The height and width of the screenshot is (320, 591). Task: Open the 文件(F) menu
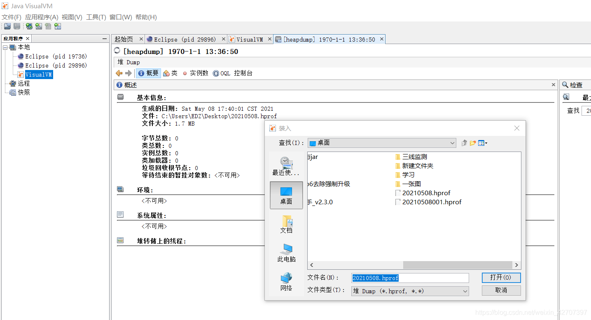tap(12, 17)
